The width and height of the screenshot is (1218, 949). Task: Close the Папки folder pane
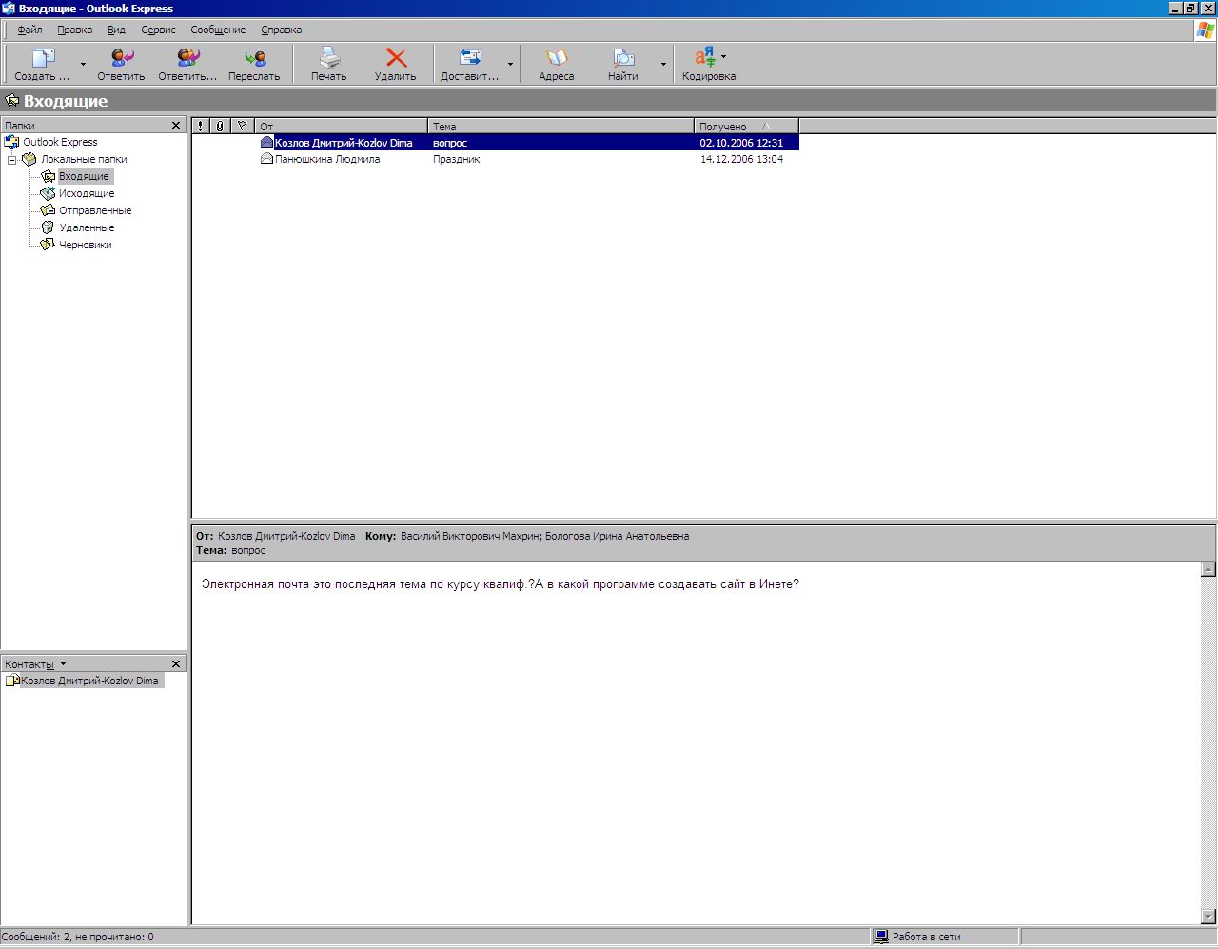click(x=176, y=125)
